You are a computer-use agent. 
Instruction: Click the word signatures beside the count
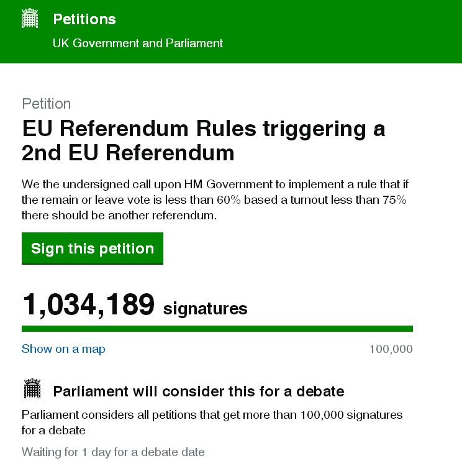point(205,309)
